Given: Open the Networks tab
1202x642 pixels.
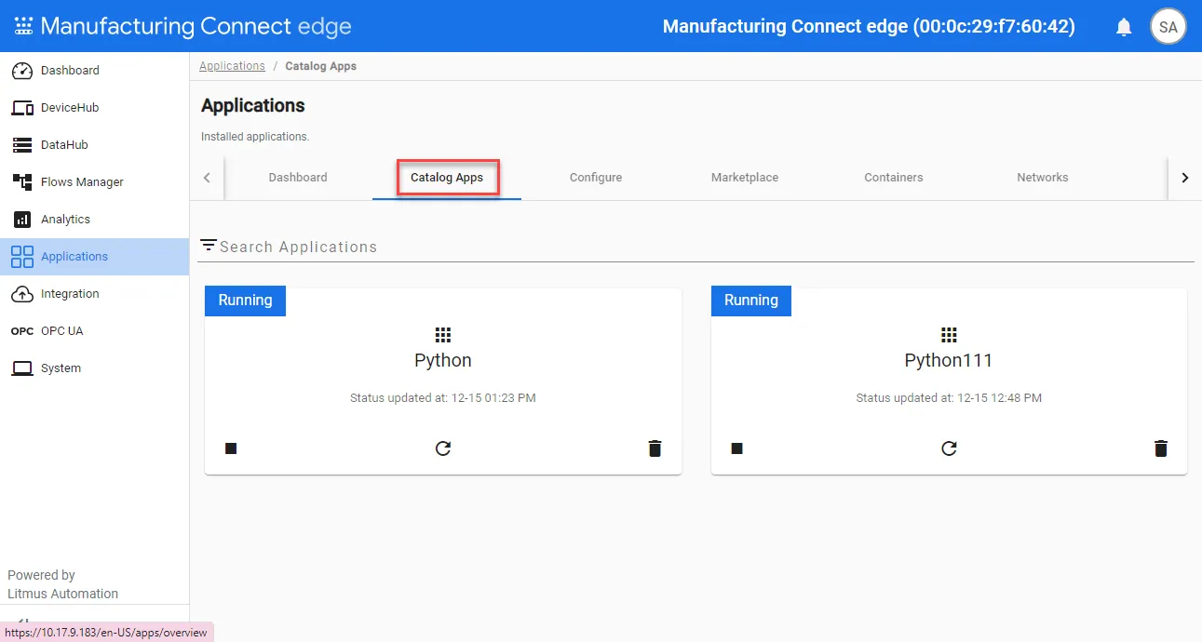Looking at the screenshot, I should tap(1043, 178).
